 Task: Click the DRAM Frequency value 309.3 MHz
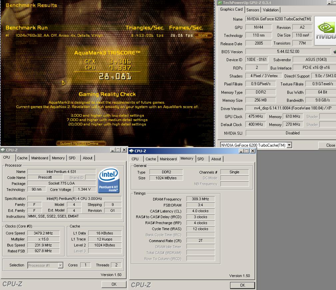point(200,199)
